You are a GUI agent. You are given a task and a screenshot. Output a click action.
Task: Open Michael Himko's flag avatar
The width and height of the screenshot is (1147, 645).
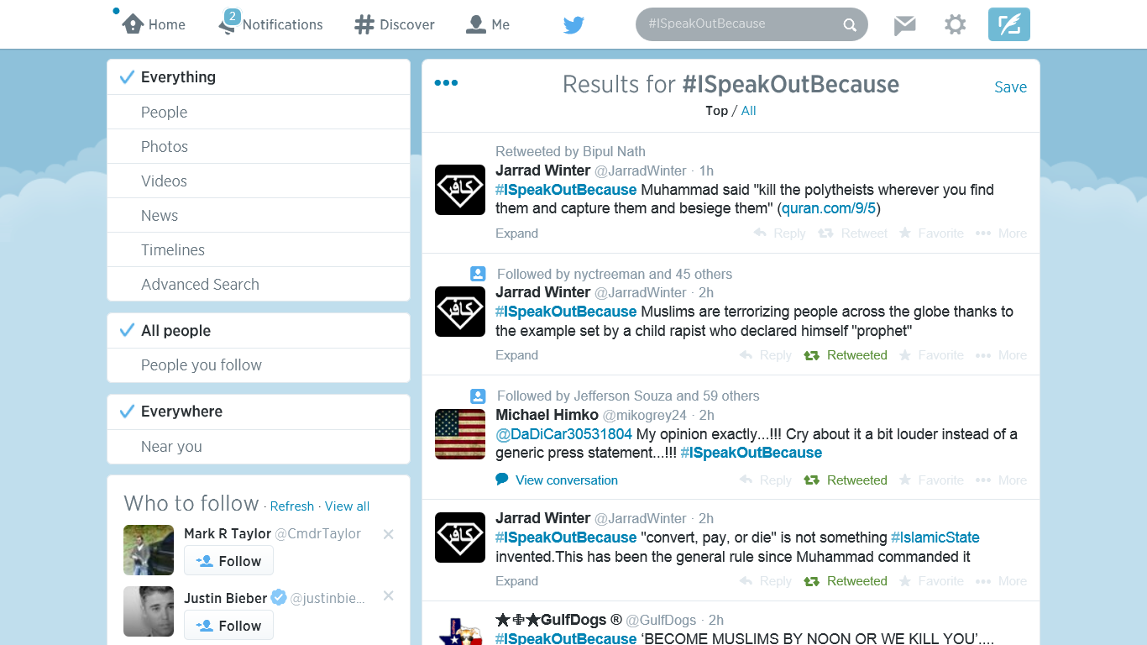tap(460, 434)
